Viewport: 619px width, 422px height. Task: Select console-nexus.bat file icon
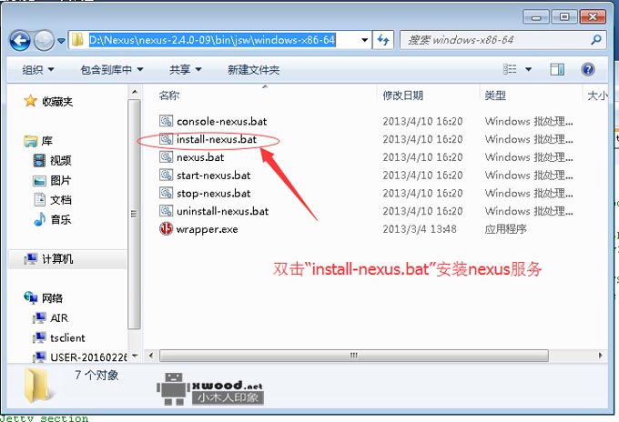point(166,121)
